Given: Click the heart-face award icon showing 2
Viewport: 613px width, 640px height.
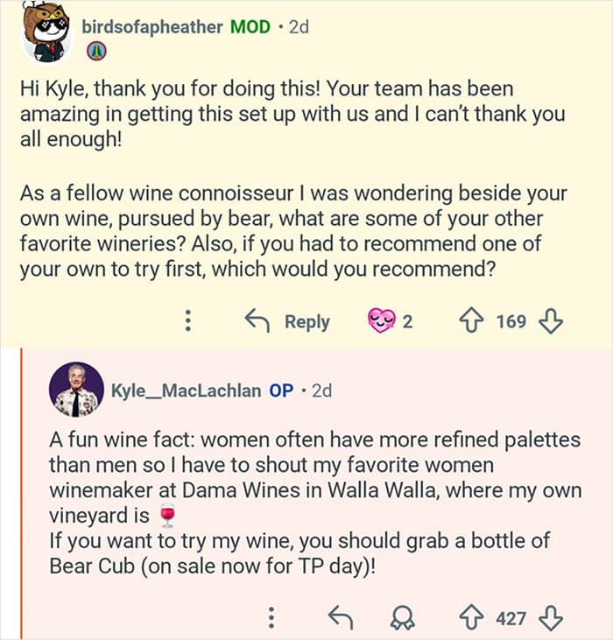Looking at the screenshot, I should 383,321.
